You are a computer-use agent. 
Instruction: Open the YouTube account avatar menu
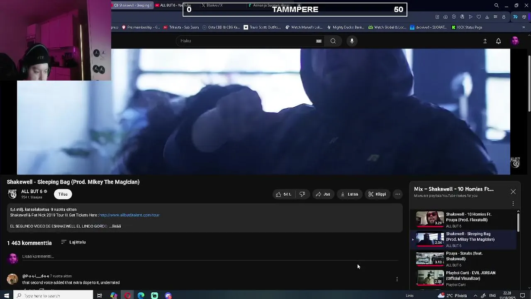click(515, 41)
